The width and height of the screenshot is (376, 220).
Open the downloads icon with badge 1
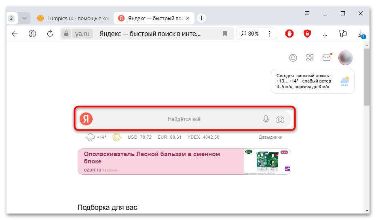[x=361, y=34]
